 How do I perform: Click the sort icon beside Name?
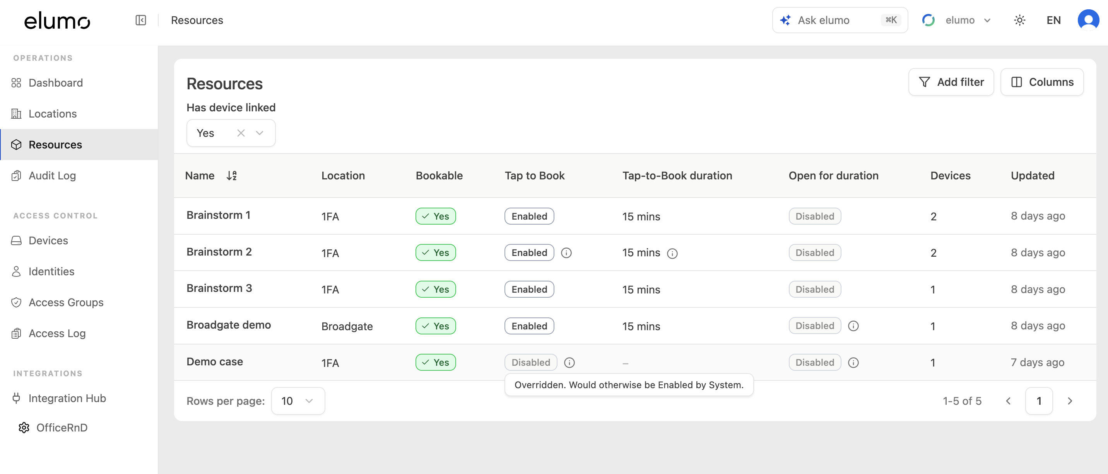(232, 175)
